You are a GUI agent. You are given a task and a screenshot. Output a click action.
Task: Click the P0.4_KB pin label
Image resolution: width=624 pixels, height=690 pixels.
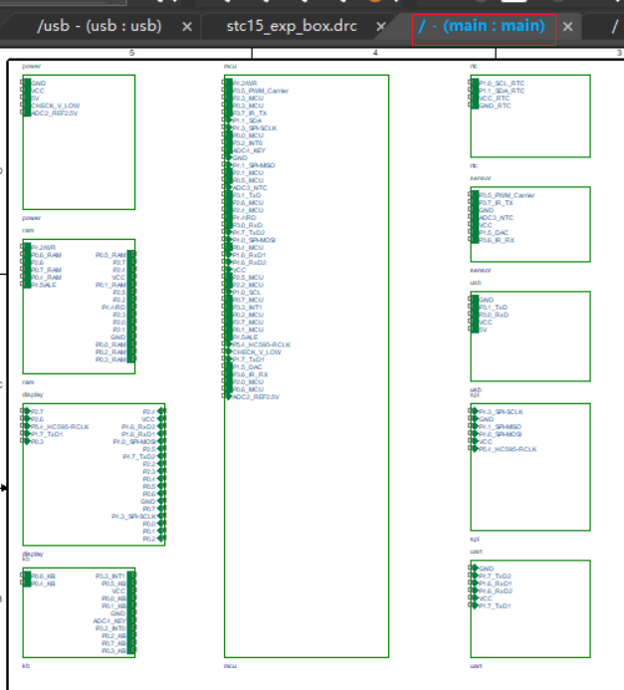[43, 583]
